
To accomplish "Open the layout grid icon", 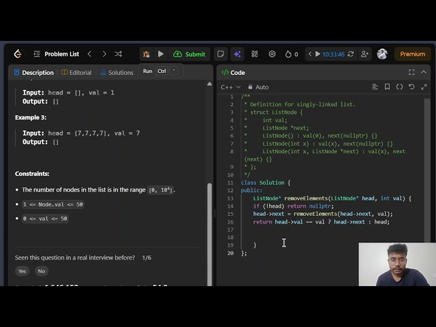I will [x=255, y=54].
